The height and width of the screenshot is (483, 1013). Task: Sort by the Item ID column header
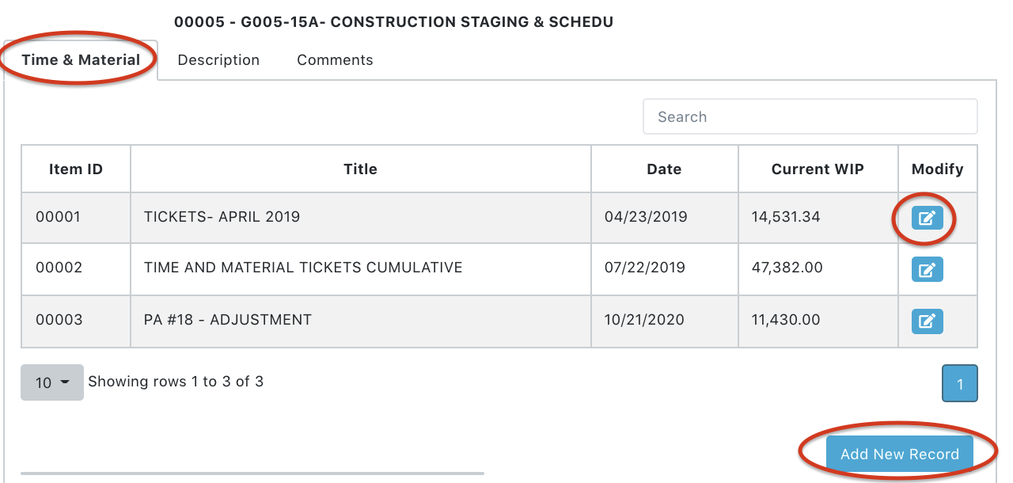coord(76,169)
